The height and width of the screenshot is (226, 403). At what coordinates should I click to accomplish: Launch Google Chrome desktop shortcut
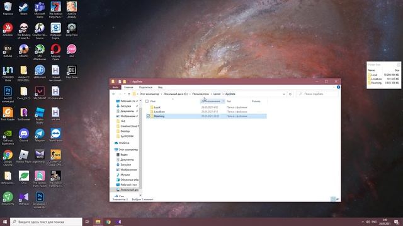pyautogui.click(x=8, y=158)
